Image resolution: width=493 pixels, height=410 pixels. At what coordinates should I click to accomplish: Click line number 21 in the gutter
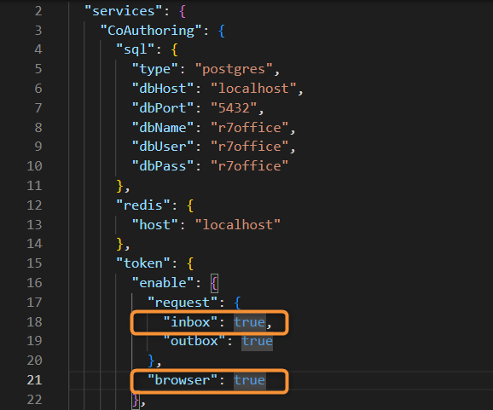pos(35,380)
